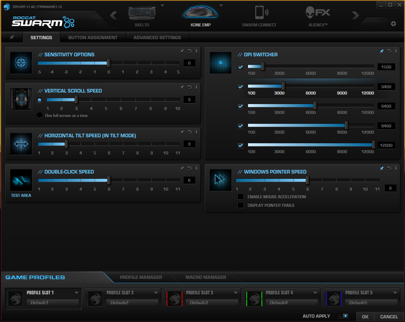Uncheck the 1500 DPI level checkbox
Viewport: 405px width, 322px height.
(241, 67)
